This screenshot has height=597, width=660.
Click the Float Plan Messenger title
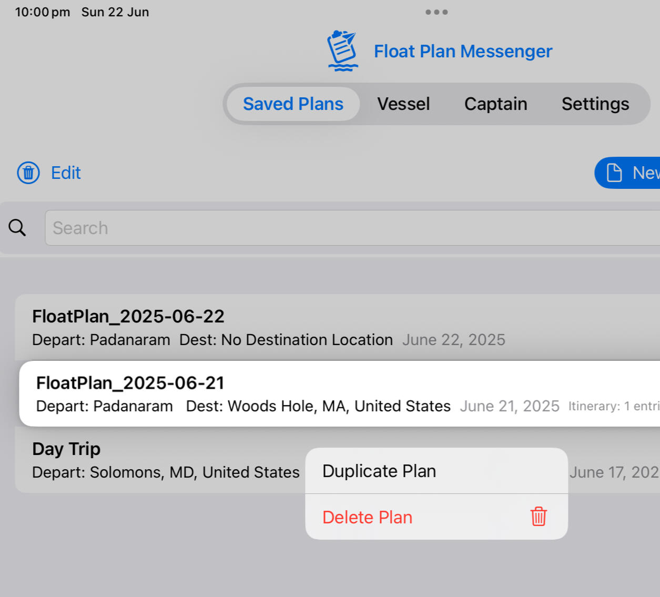(463, 51)
